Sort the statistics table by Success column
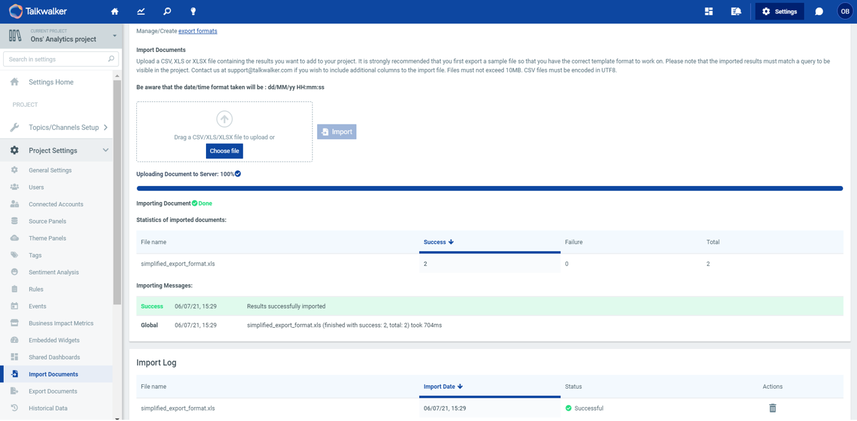 point(438,242)
